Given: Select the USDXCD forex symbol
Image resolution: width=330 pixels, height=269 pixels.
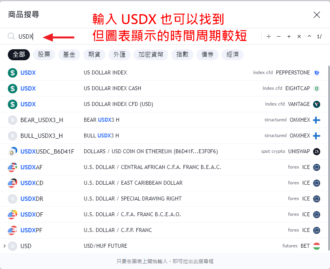Looking at the screenshot, I should coord(164,183).
